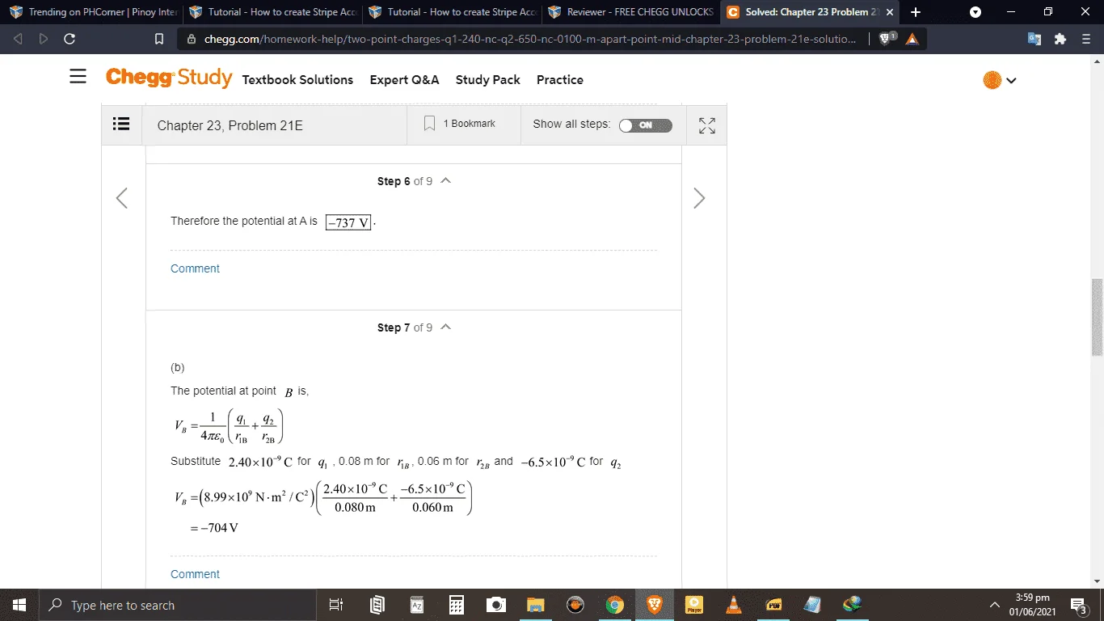Open Brave Rewards triangle icon
Image resolution: width=1104 pixels, height=621 pixels.
tap(912, 39)
